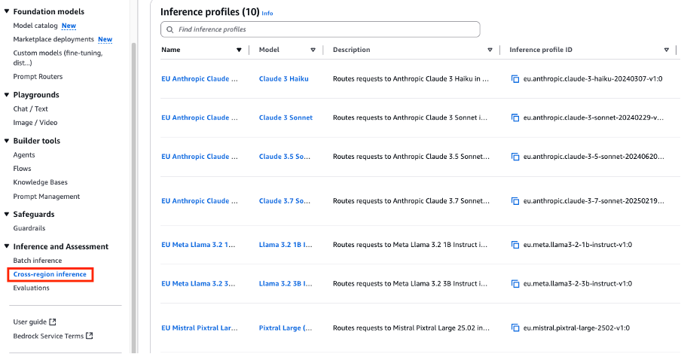Copy the Claude 3 Sonnet inference profile ID

[515, 117]
